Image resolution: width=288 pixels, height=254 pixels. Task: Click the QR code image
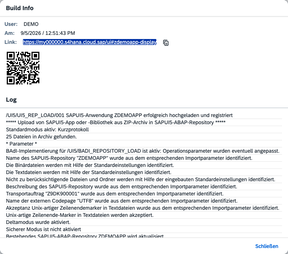(x=23, y=68)
